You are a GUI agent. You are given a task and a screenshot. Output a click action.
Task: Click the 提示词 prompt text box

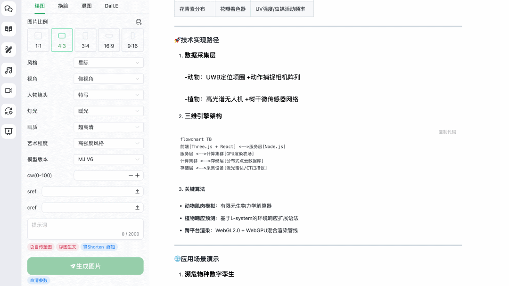coord(85,229)
